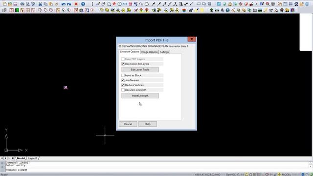
Task: Enable the Use Zero Linewidth checkbox
Action: (123, 90)
